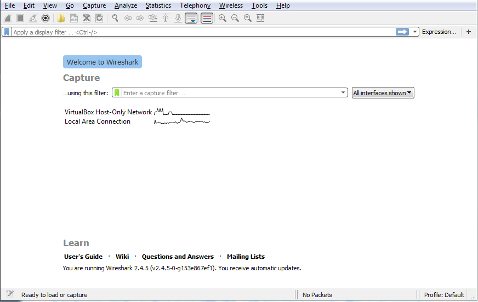This screenshot has height=302, width=478.
Task: Zoom out the main window text
Action: tap(235, 18)
